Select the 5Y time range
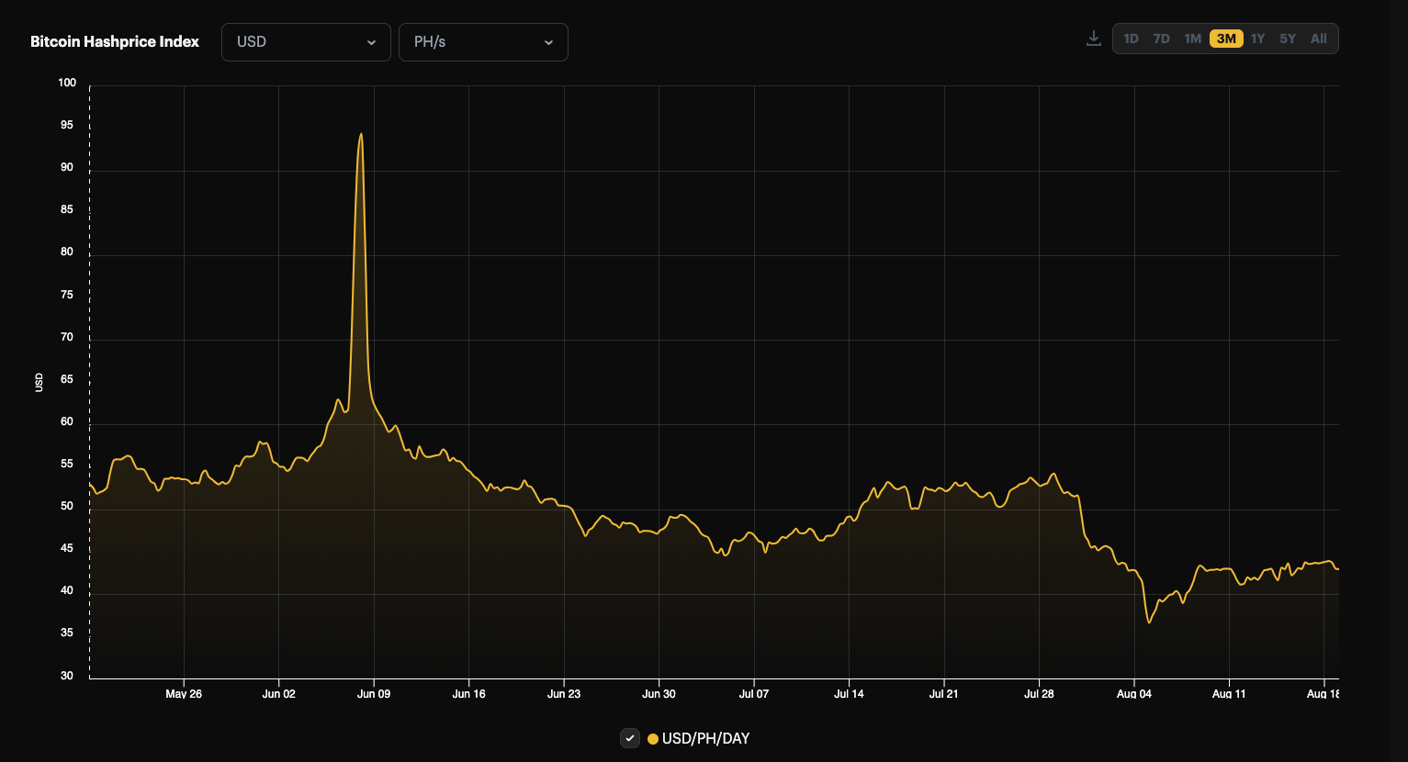 coord(1287,39)
